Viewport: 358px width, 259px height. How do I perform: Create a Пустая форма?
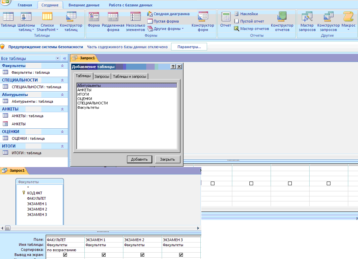point(163,21)
